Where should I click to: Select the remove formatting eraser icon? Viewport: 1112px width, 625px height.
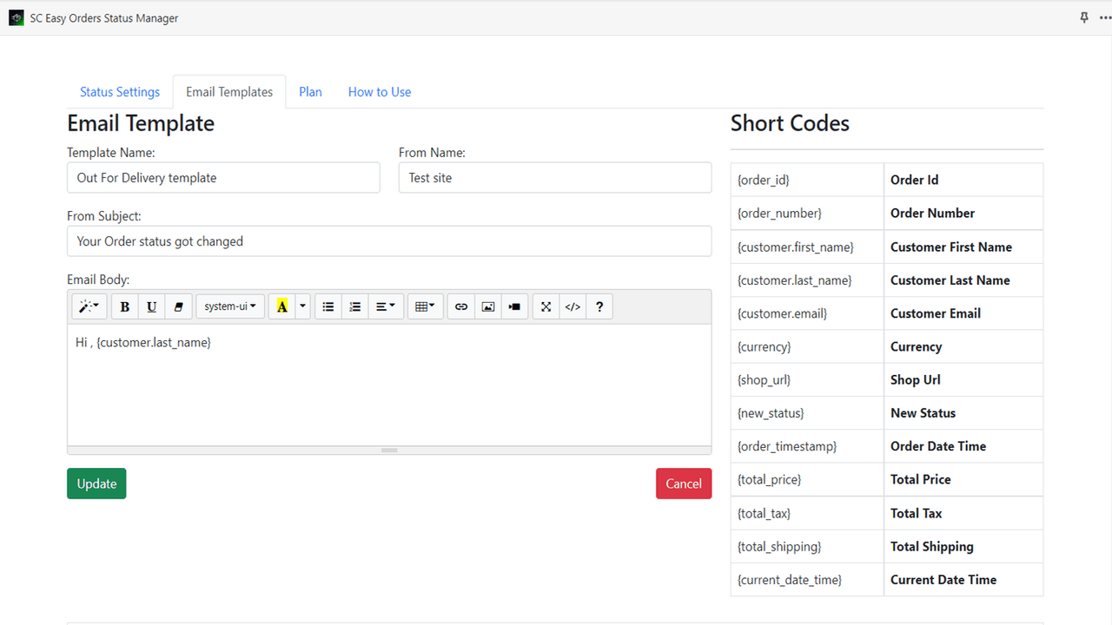(x=178, y=306)
